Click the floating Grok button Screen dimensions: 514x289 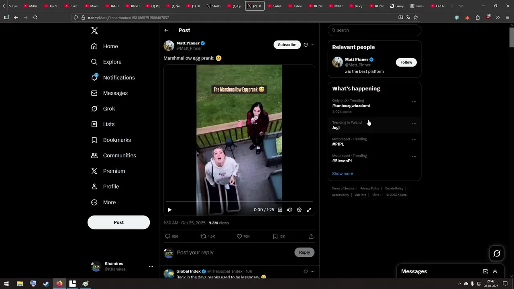point(497,253)
